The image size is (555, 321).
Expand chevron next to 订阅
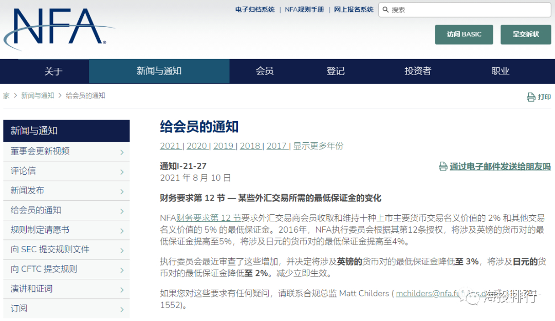pyautogui.click(x=122, y=310)
